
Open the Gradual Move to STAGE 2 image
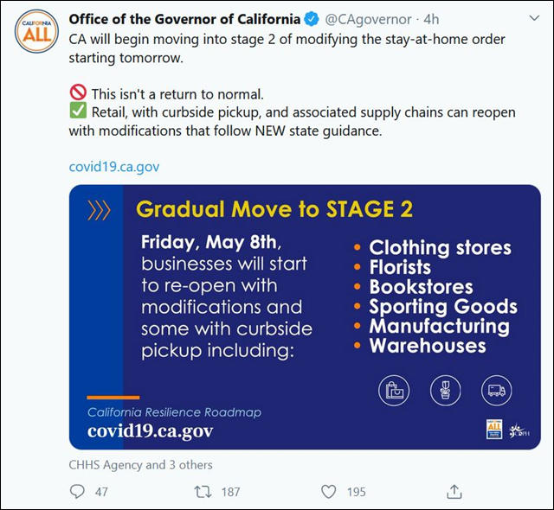[305, 317]
